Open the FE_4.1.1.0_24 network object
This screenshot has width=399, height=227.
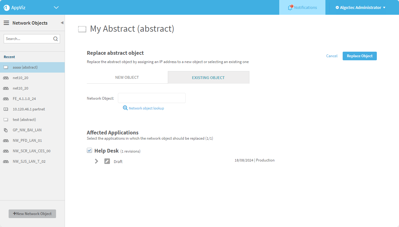[24, 99]
